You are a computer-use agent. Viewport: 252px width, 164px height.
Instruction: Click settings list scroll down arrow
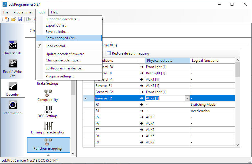[73, 154]
